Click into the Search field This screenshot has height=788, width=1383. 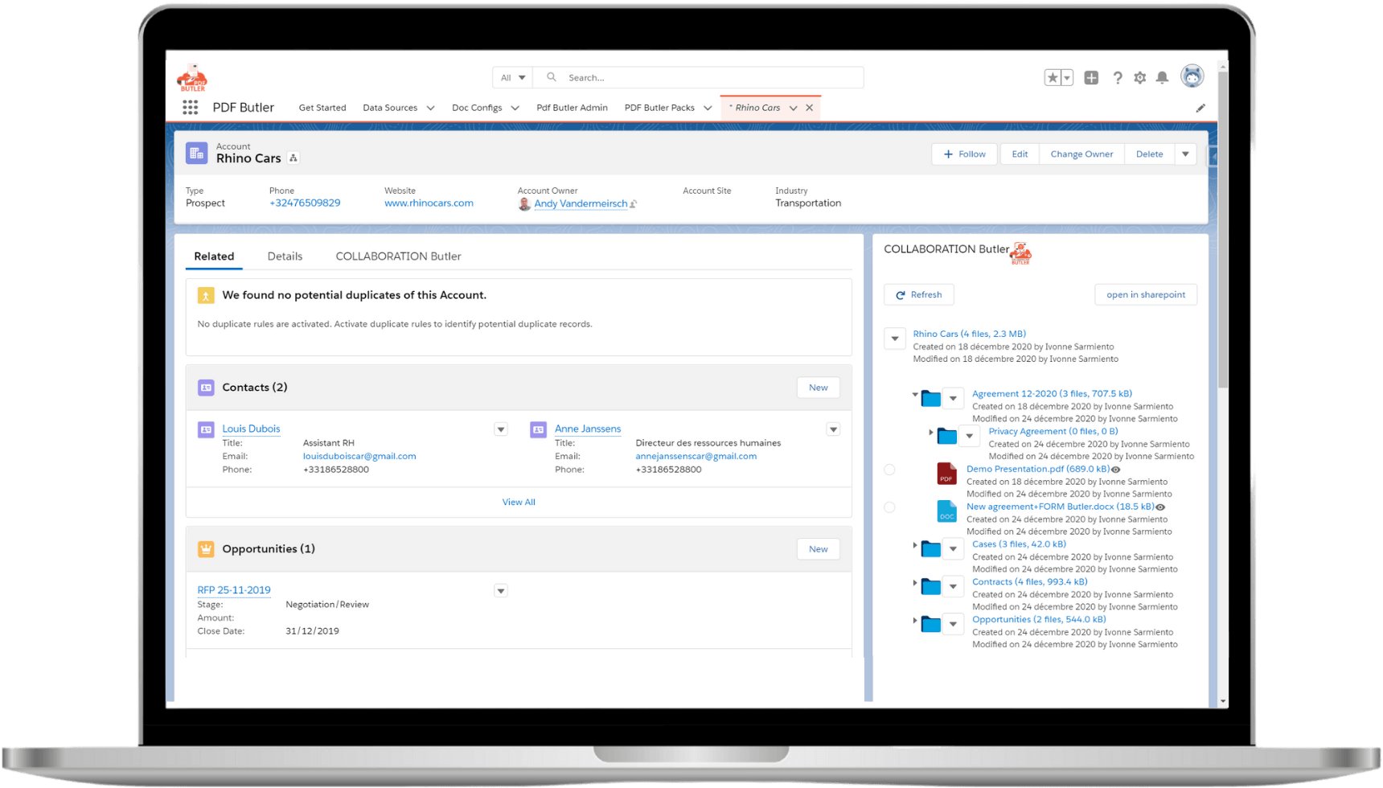click(x=698, y=77)
